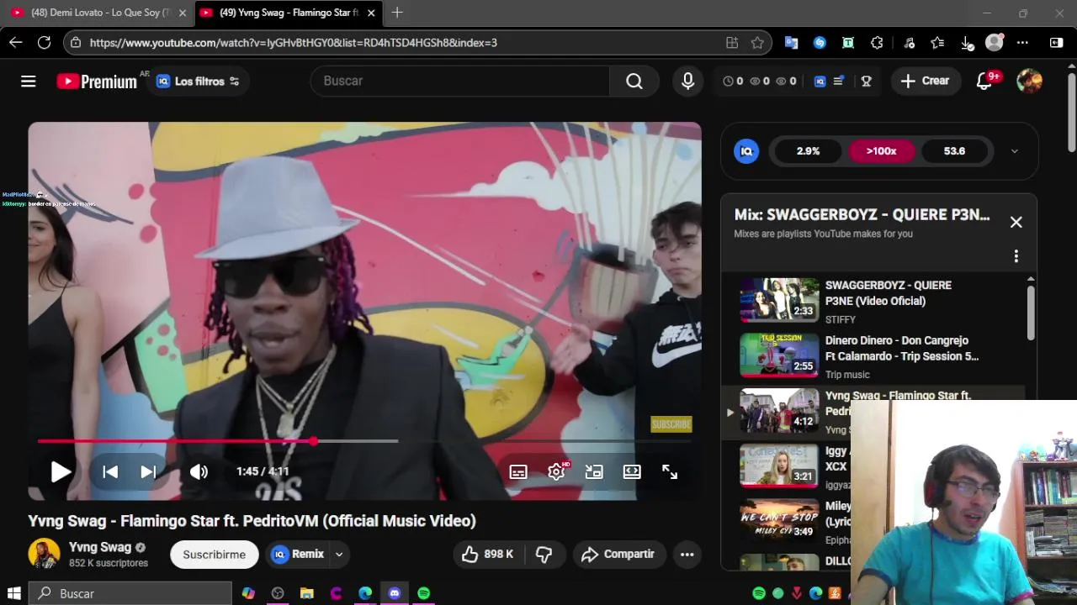The image size is (1077, 605).
Task: Close the Demi Lovato tab
Action: (x=183, y=13)
